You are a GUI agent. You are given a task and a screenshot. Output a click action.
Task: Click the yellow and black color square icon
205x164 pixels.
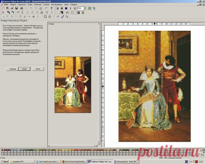click(62, 12)
